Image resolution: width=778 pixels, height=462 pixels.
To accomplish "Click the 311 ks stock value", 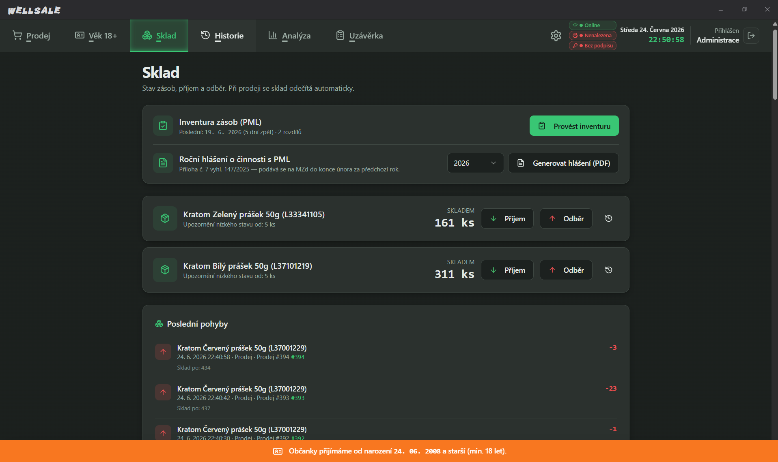I will pyautogui.click(x=454, y=274).
